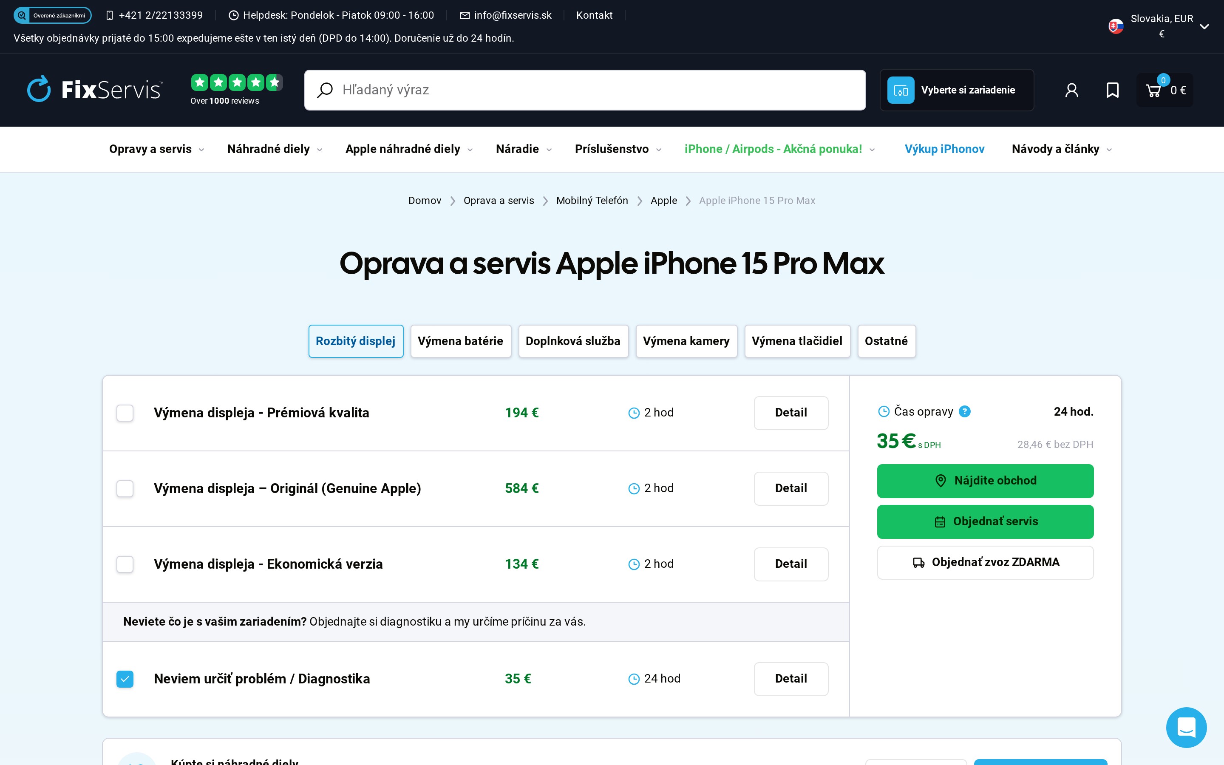The image size is (1224, 765).
Task: Open Detail for Originál (Genuine Apple) display
Action: point(790,489)
